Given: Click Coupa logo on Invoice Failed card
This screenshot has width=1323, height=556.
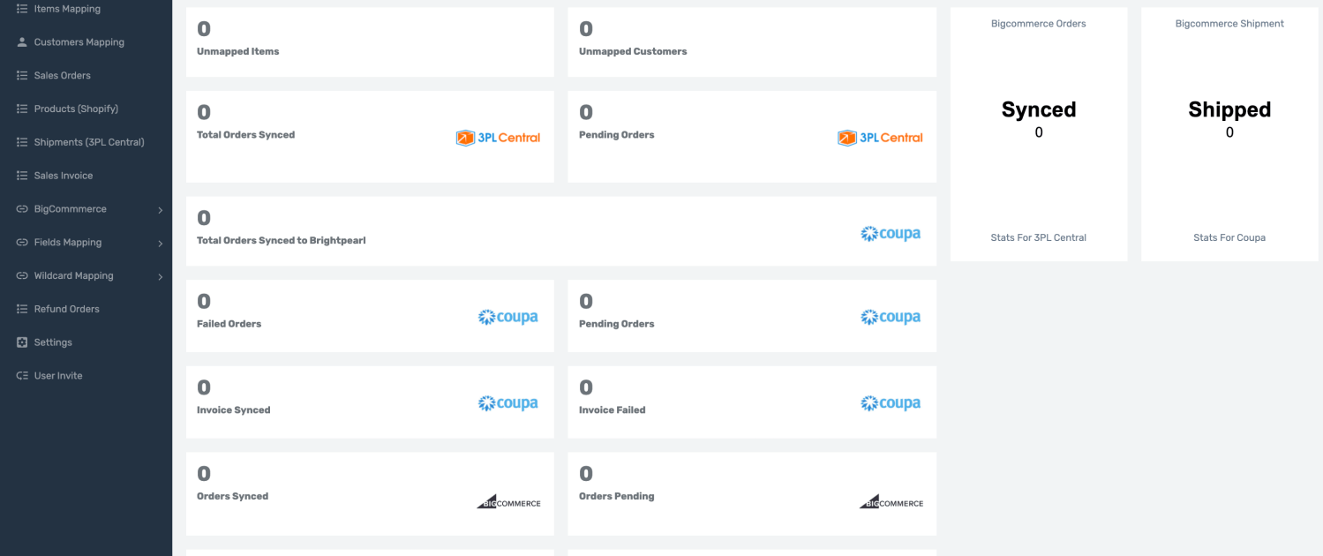Looking at the screenshot, I should (x=891, y=403).
